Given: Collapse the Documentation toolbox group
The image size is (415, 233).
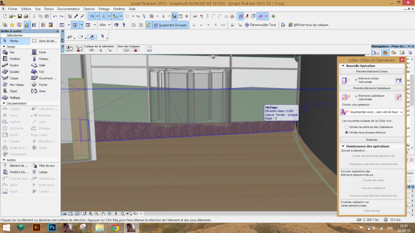Looking at the screenshot, I should tap(4, 103).
